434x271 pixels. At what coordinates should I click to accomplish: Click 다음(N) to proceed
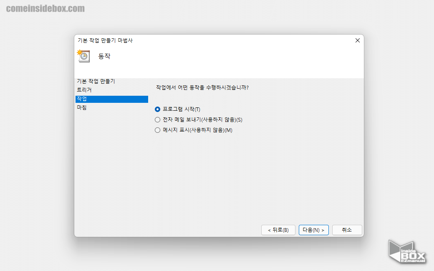pyautogui.click(x=313, y=230)
